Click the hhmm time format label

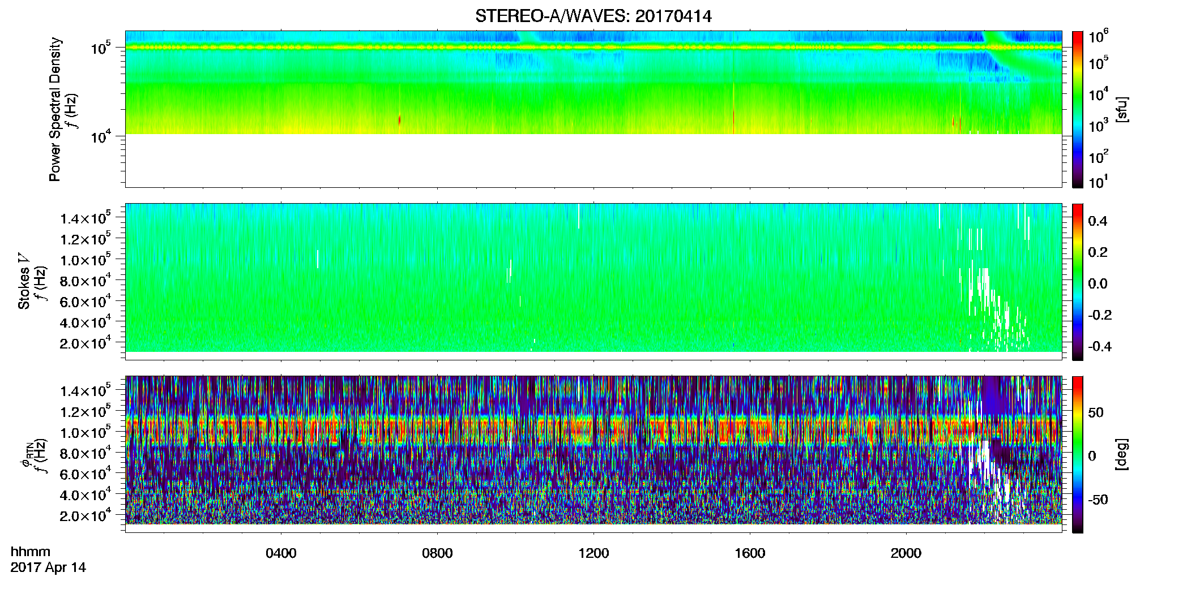31,552
